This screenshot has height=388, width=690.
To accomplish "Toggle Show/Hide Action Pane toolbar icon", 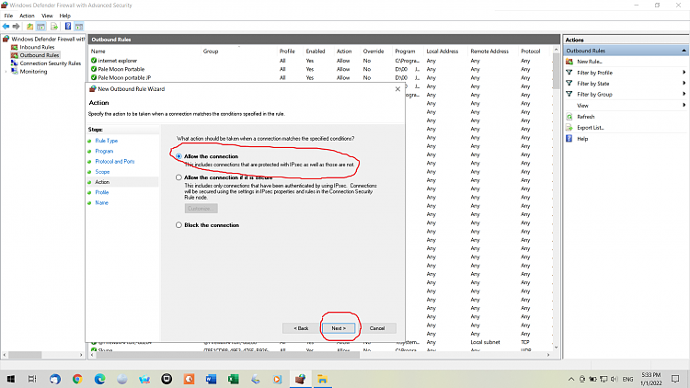I will pyautogui.click(x=79, y=27).
